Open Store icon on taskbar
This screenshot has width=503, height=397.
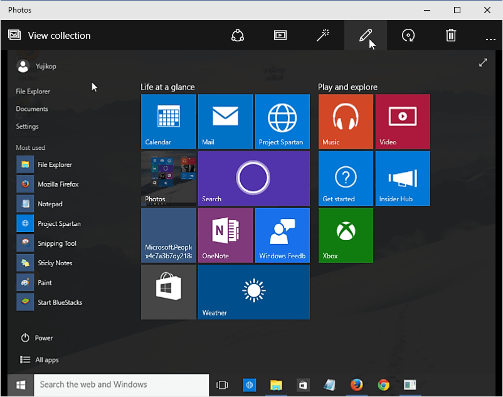303,385
